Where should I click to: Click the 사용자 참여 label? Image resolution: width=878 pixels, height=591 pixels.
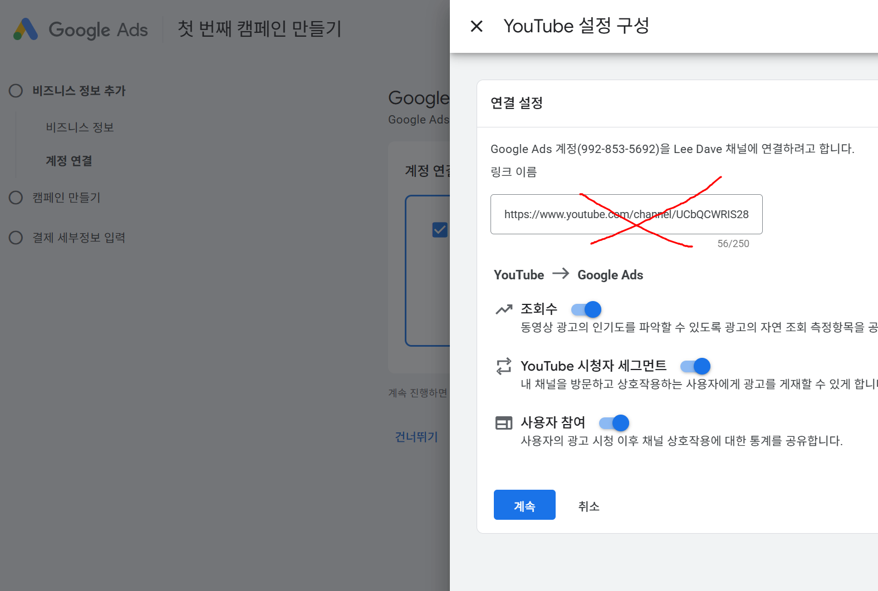(553, 422)
